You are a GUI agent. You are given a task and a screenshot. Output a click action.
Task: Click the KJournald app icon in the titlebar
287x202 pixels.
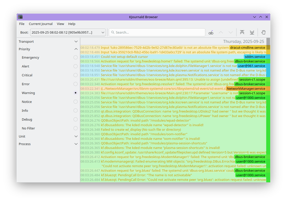(20, 16)
